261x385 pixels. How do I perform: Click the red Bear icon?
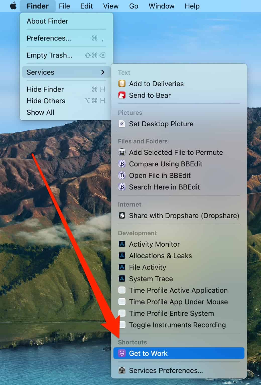122,95
